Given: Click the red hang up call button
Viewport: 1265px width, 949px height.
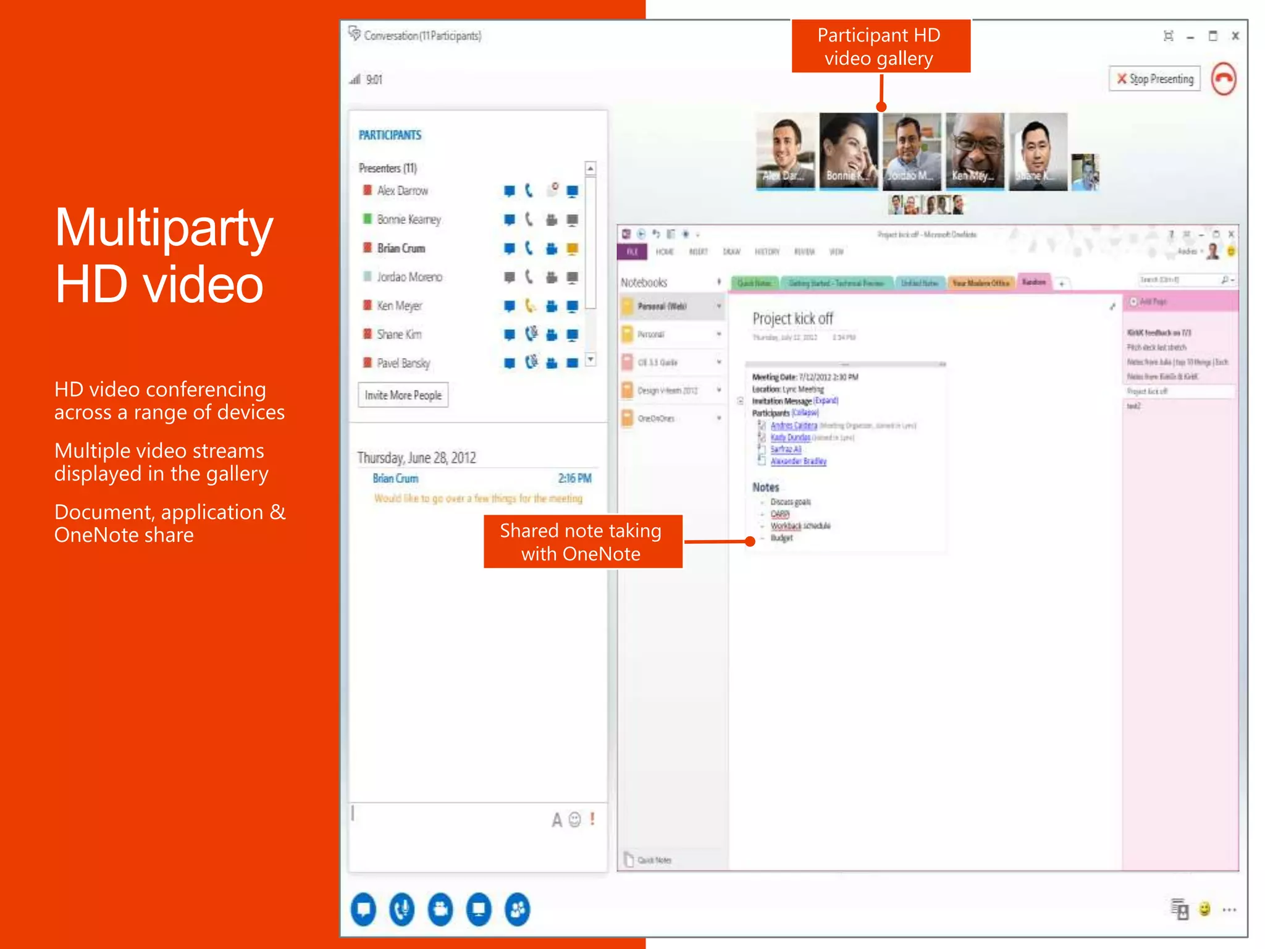Looking at the screenshot, I should 1224,79.
